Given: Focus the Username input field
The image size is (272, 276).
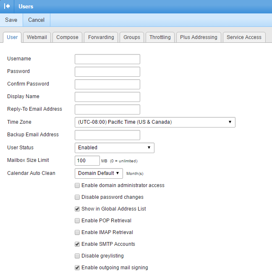Looking at the screenshot, I should (x=107, y=59).
